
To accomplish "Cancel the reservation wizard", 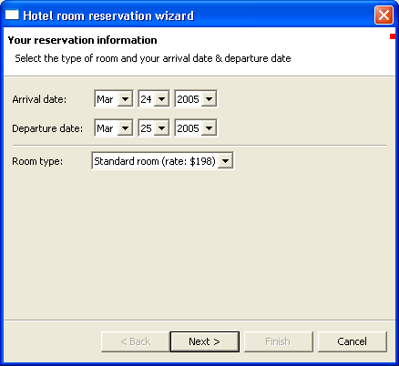I will [353, 341].
